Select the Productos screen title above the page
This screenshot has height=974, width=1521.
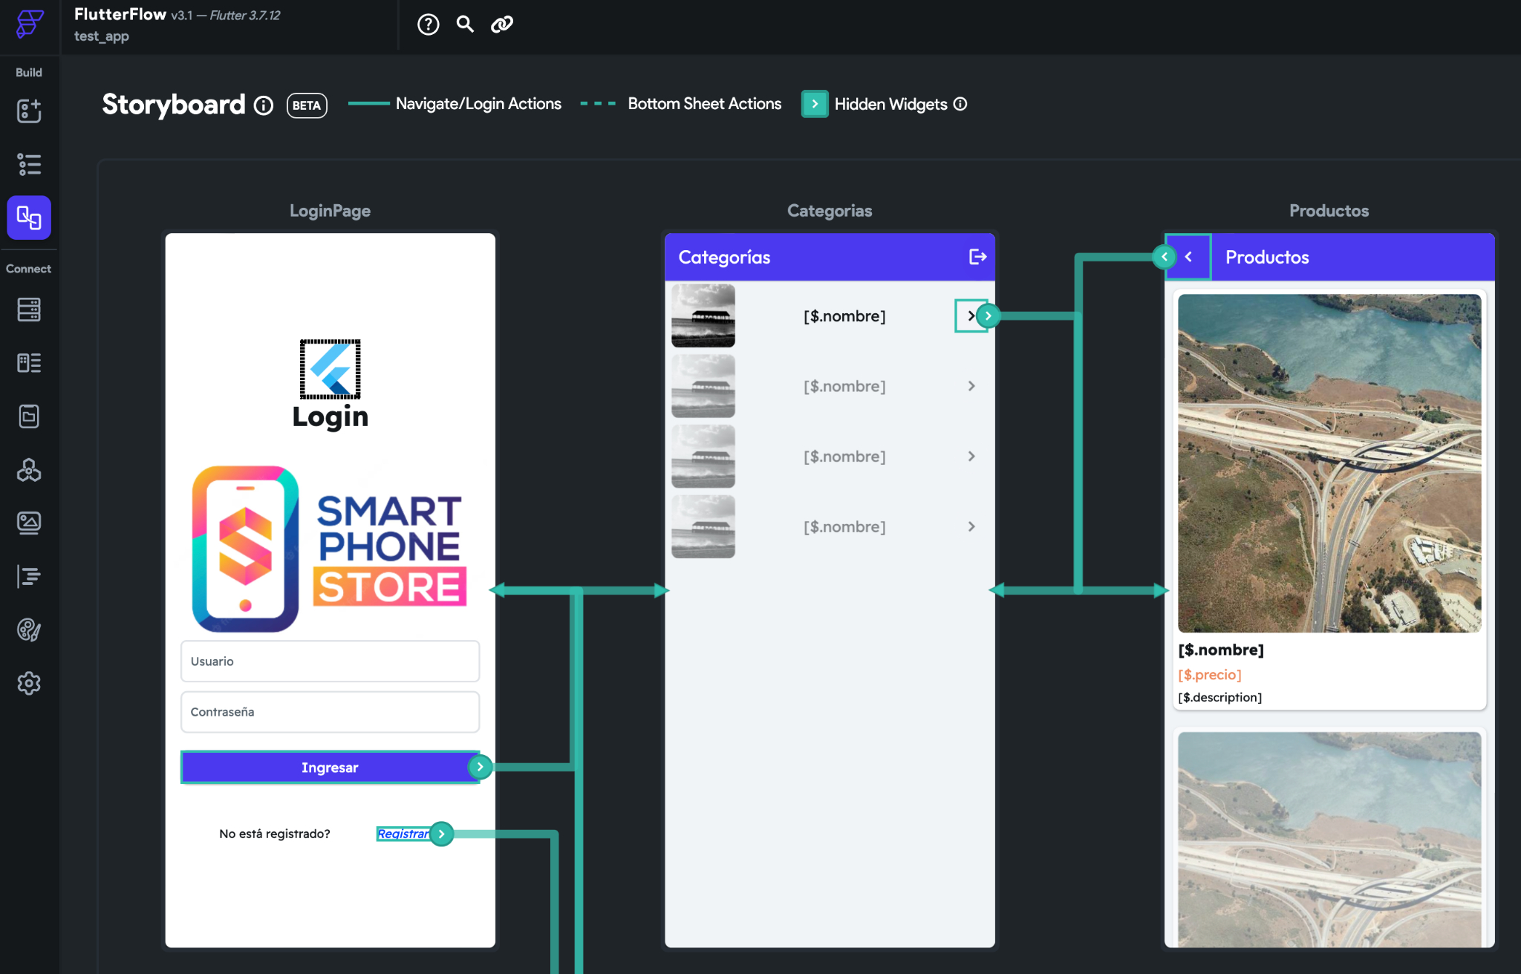1329,211
